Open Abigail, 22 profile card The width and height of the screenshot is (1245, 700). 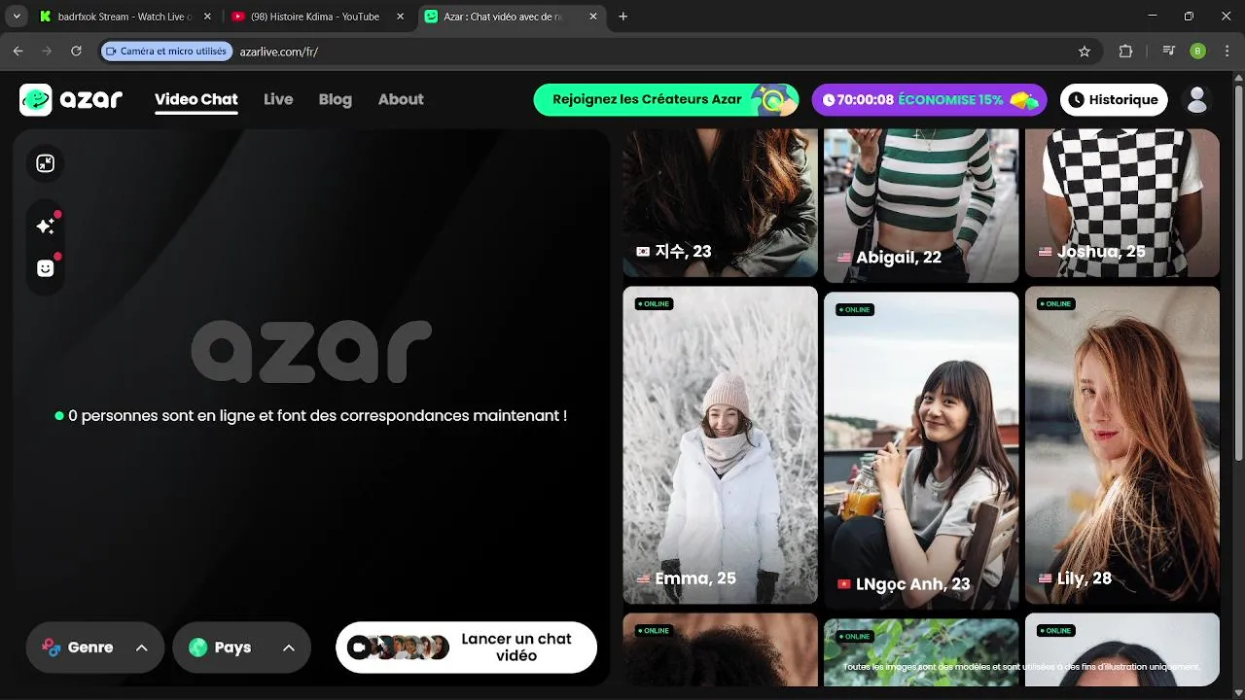pos(921,205)
